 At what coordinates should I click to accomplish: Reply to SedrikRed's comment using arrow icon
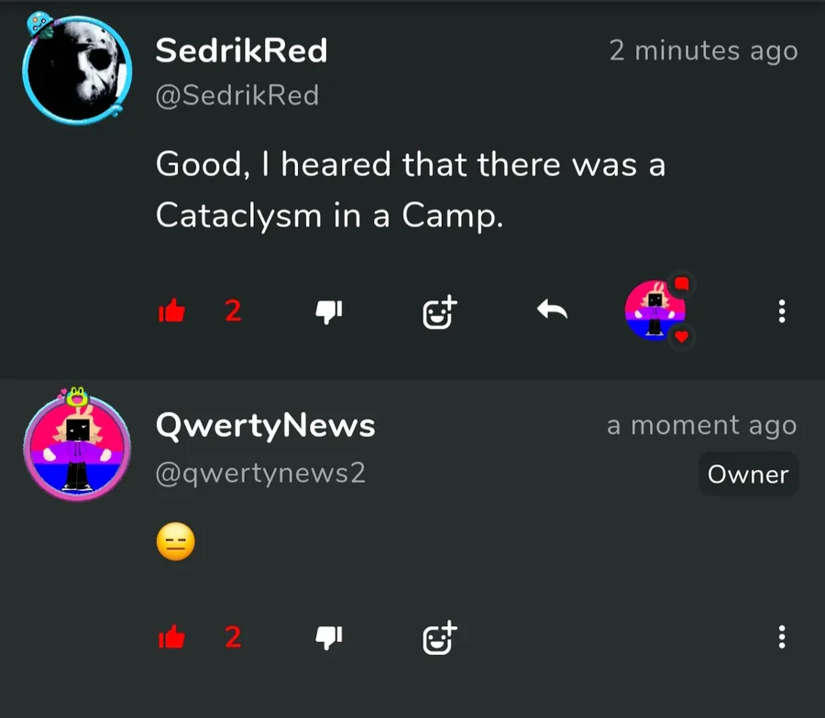click(x=552, y=309)
